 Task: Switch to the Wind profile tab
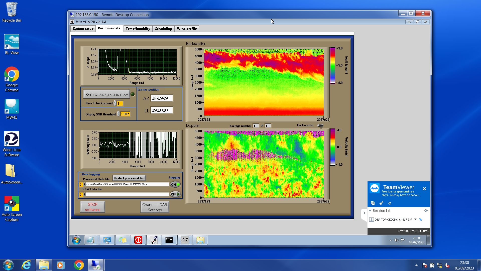click(x=187, y=29)
